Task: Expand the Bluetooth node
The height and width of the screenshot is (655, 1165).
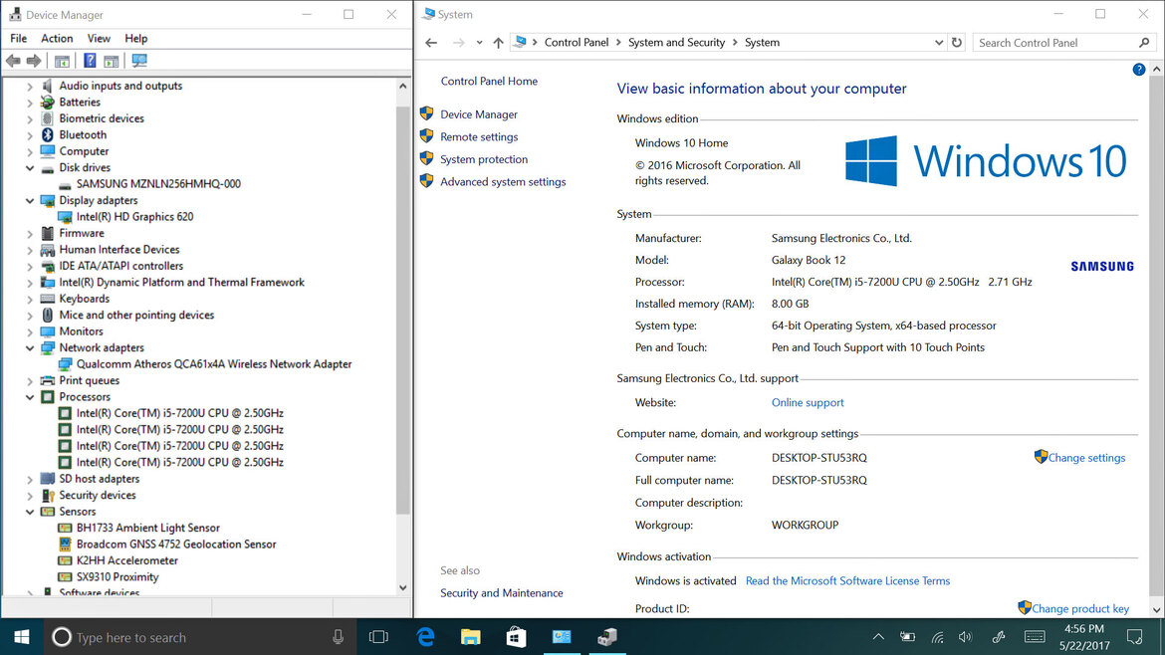Action: tap(30, 135)
